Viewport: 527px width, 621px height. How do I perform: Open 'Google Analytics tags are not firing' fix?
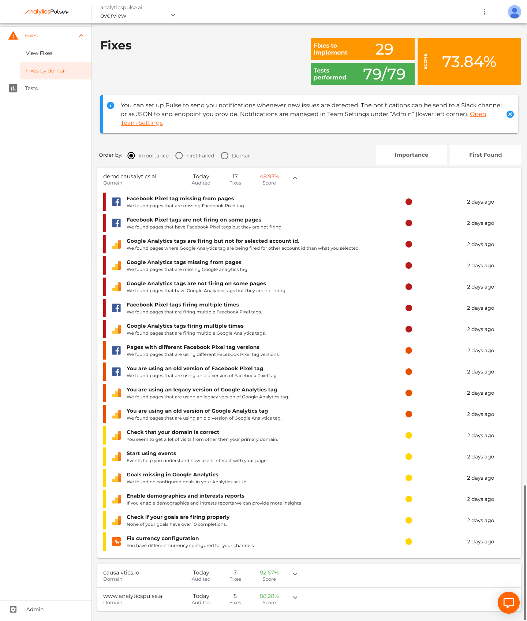[x=196, y=283]
